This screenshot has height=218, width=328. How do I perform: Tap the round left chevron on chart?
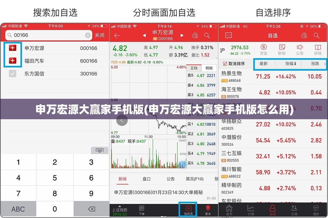(122, 120)
